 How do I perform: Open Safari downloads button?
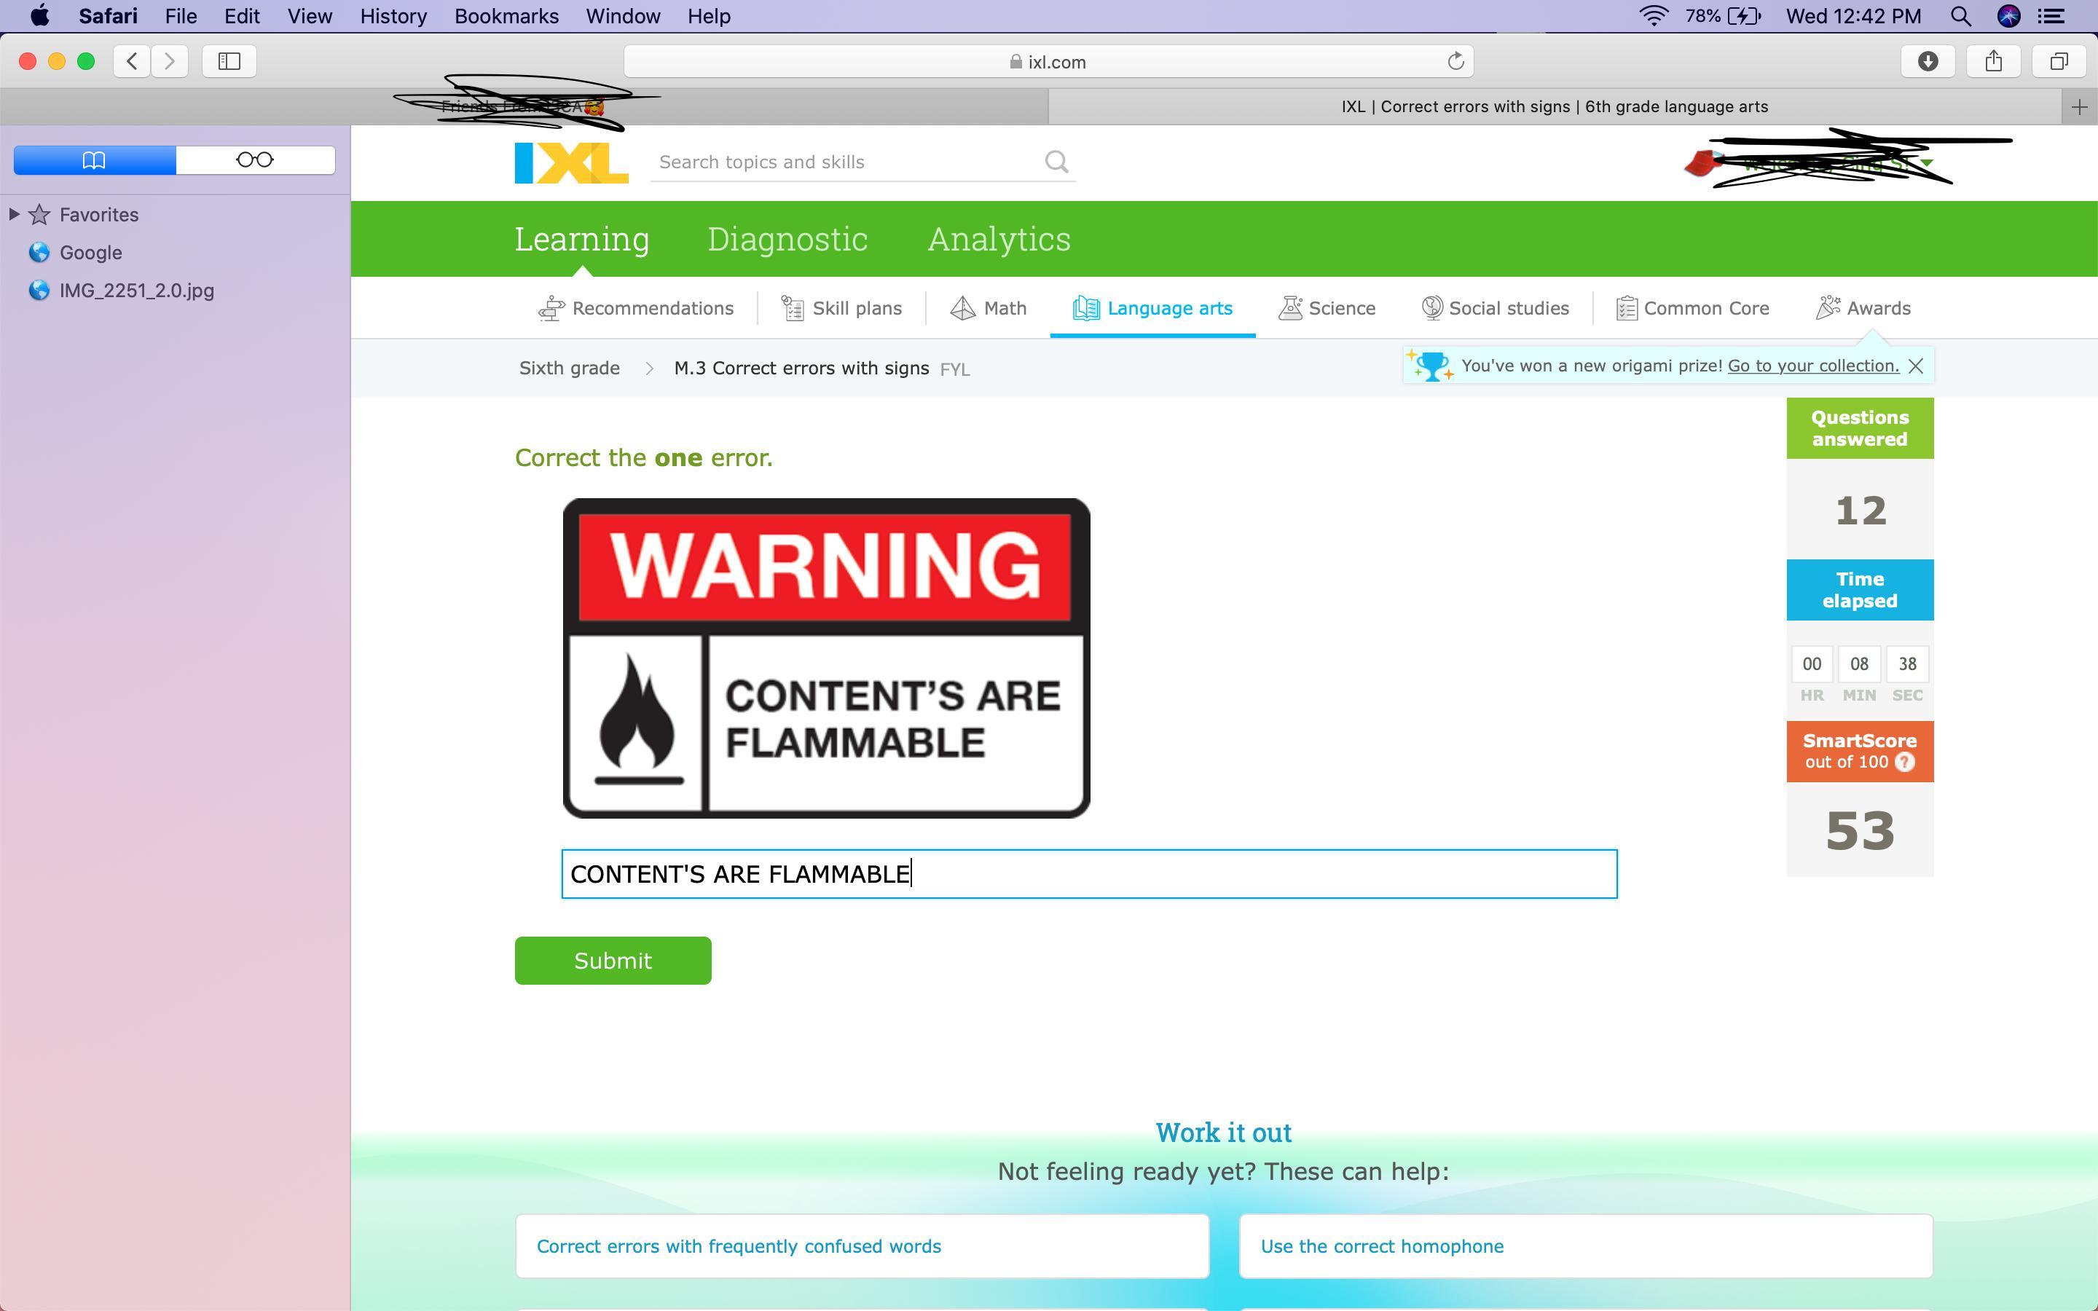click(1928, 62)
